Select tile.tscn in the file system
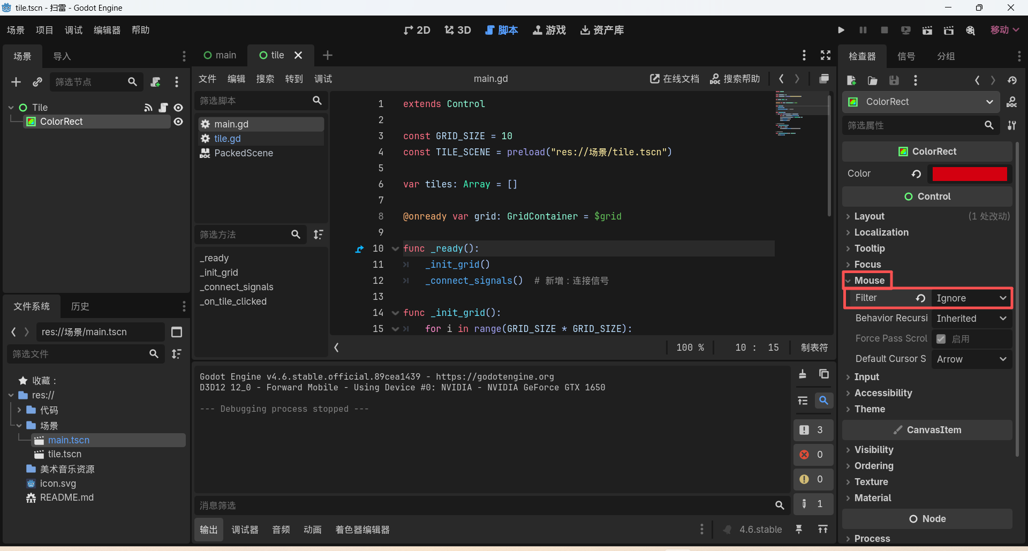1028x551 pixels. pyautogui.click(x=64, y=454)
